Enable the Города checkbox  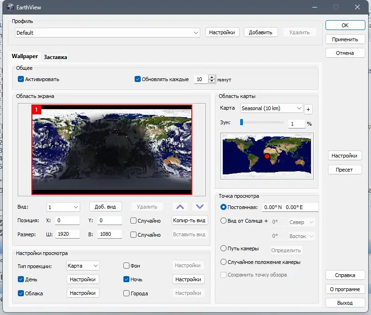click(x=126, y=293)
